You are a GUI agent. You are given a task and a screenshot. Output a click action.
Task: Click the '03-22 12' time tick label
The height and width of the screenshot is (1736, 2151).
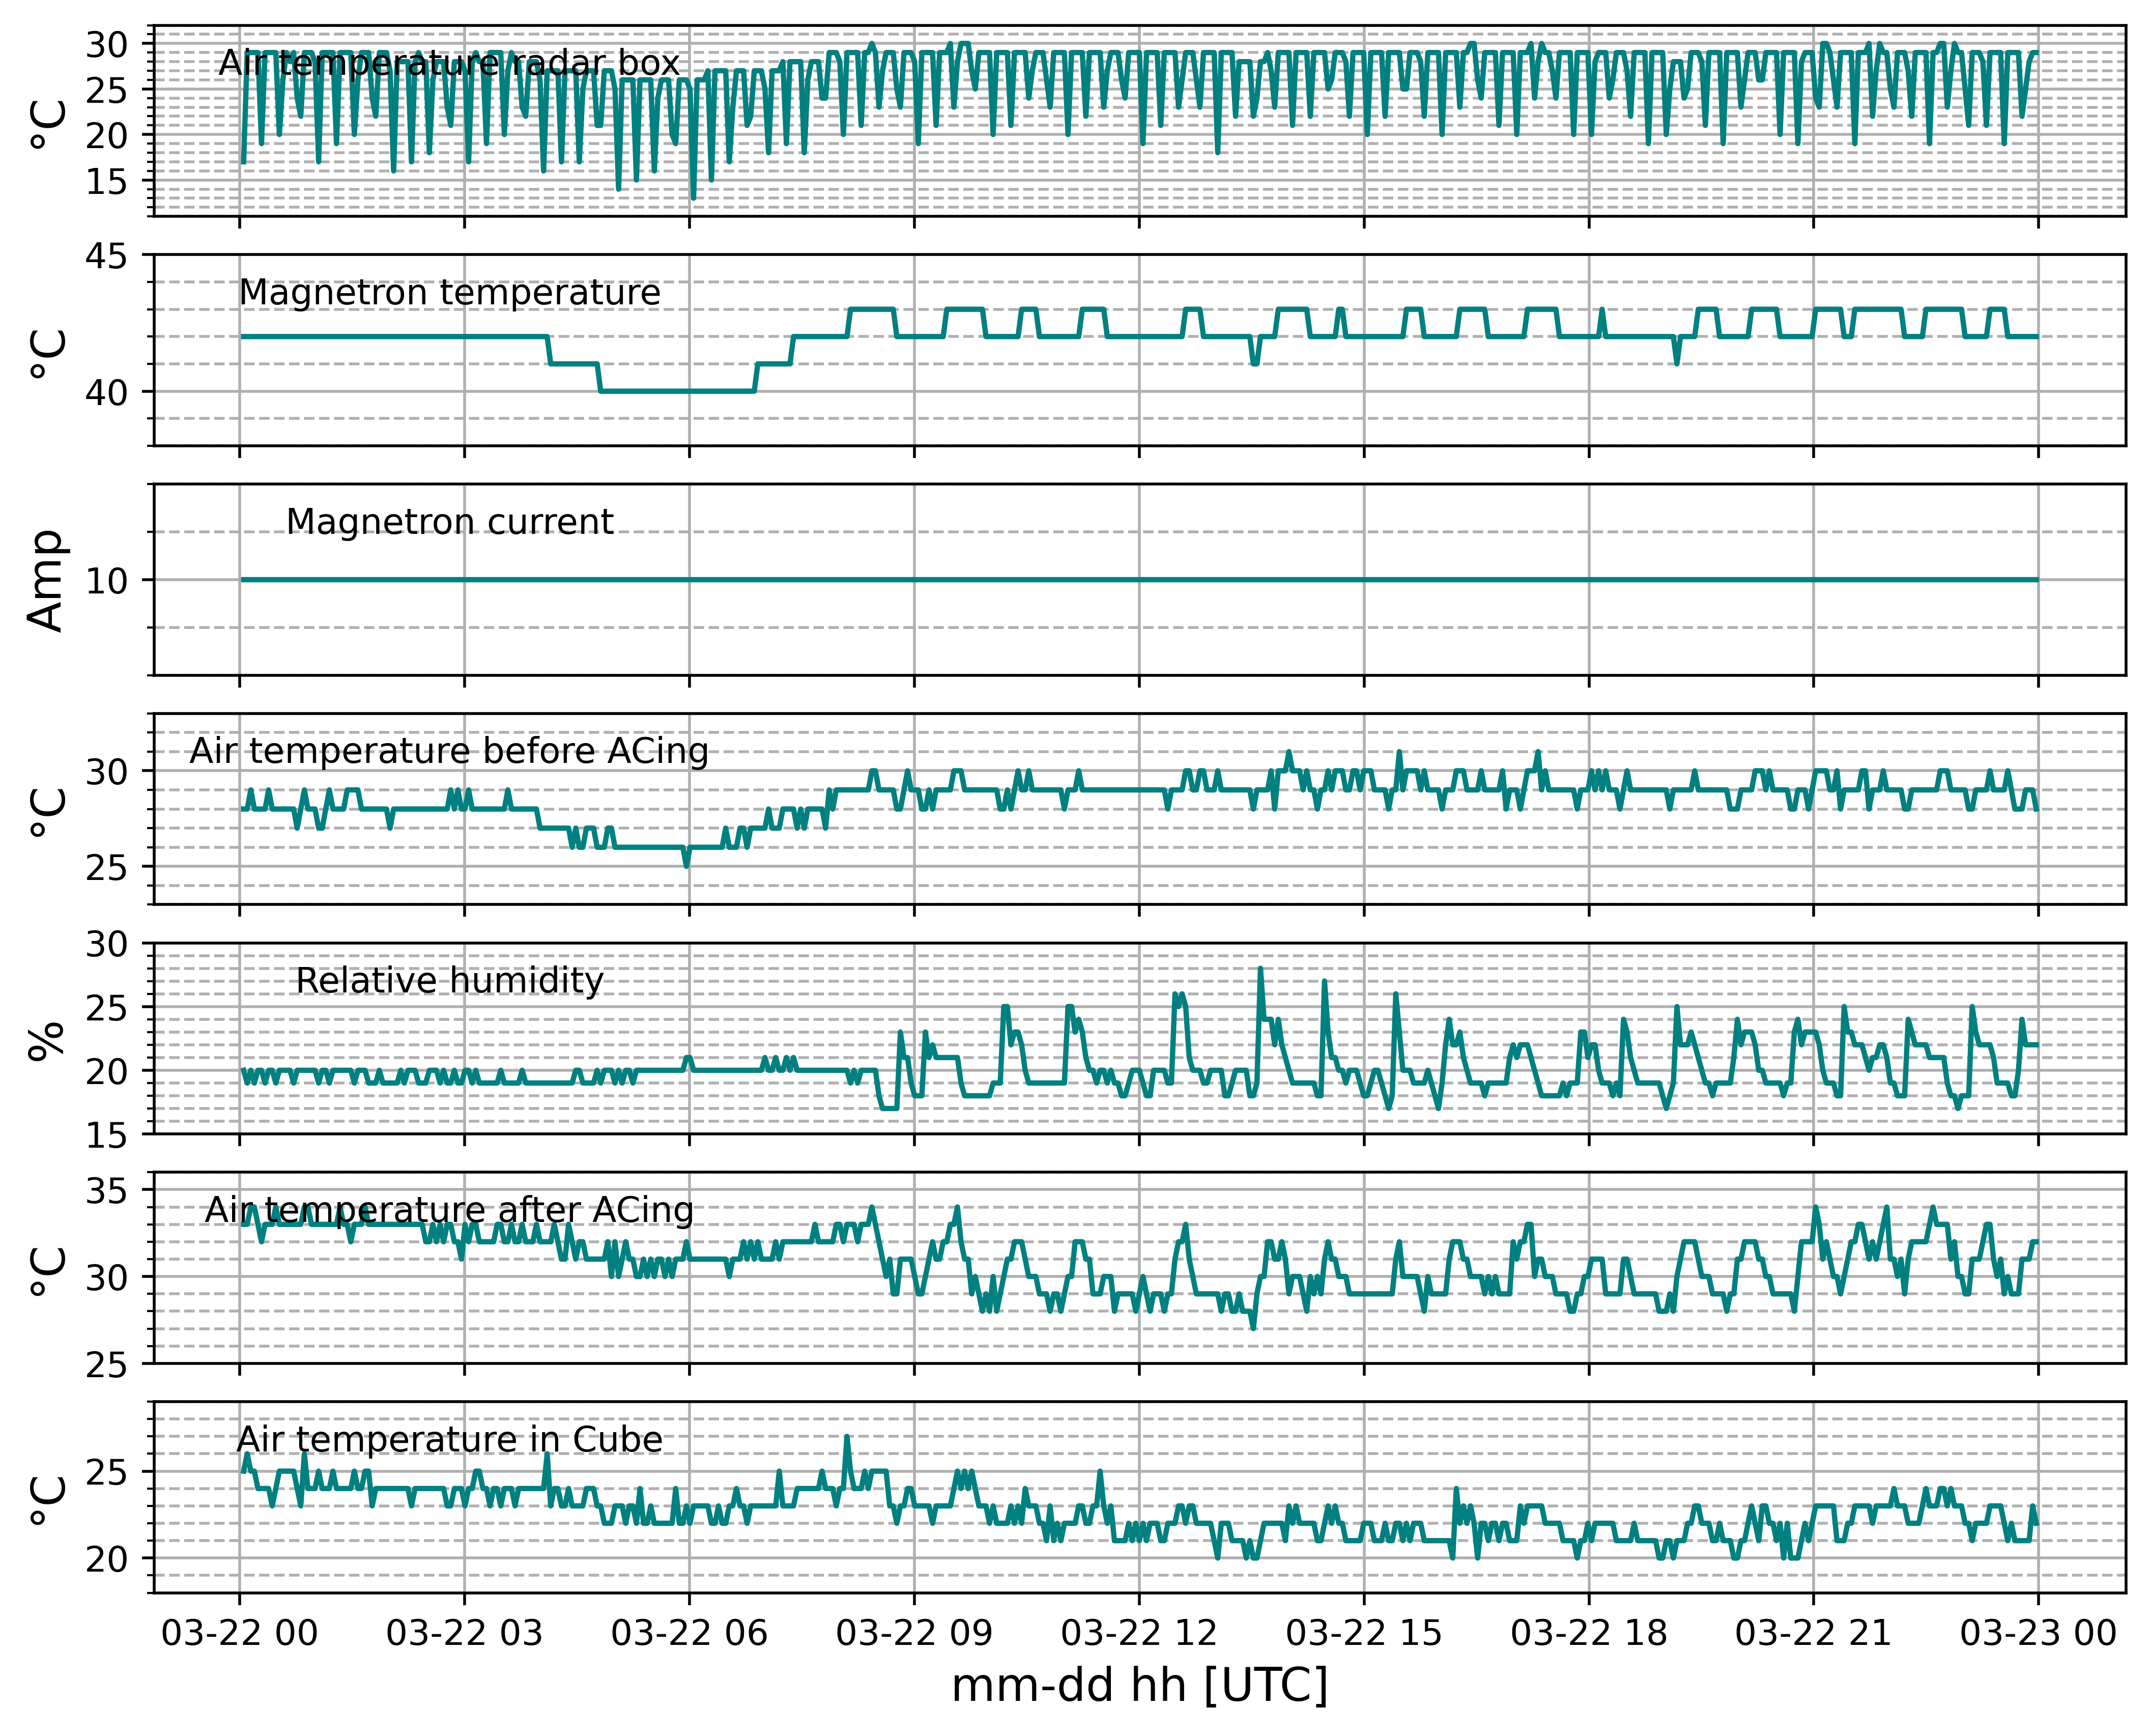(x=1139, y=1633)
